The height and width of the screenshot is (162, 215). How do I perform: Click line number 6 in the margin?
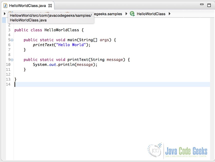(x=9, y=45)
